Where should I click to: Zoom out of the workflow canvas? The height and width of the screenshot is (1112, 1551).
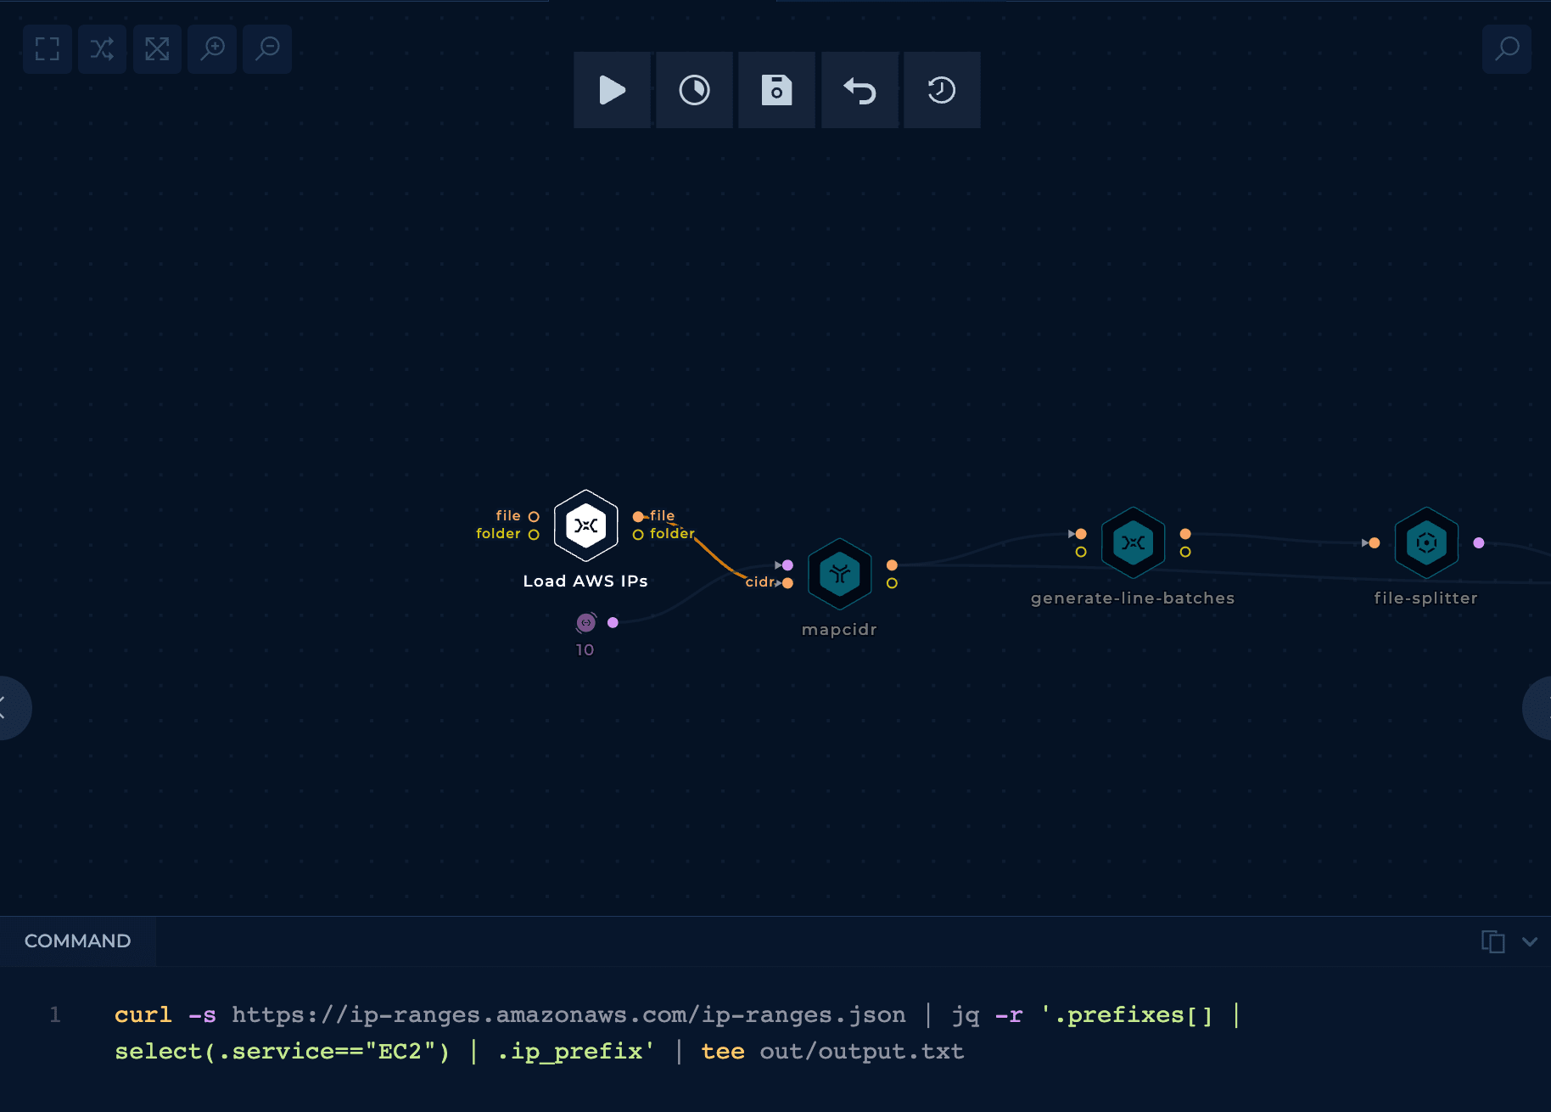pos(267,49)
